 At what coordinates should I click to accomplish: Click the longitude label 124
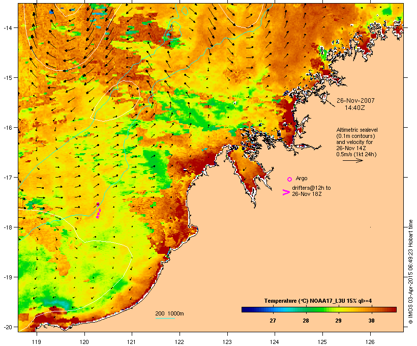(275, 342)
